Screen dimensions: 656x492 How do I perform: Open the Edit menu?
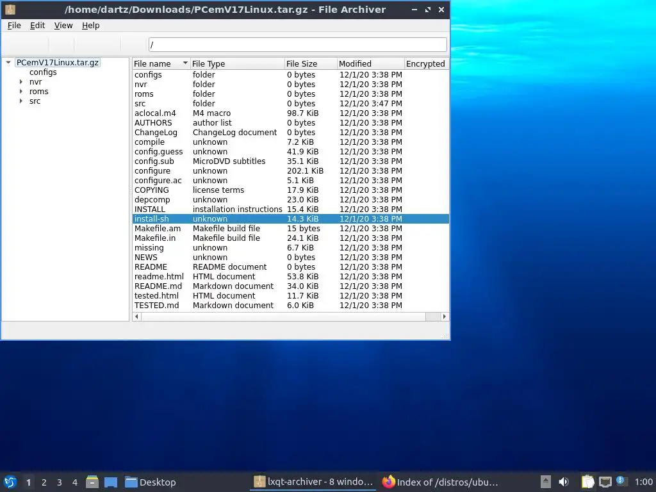37,26
